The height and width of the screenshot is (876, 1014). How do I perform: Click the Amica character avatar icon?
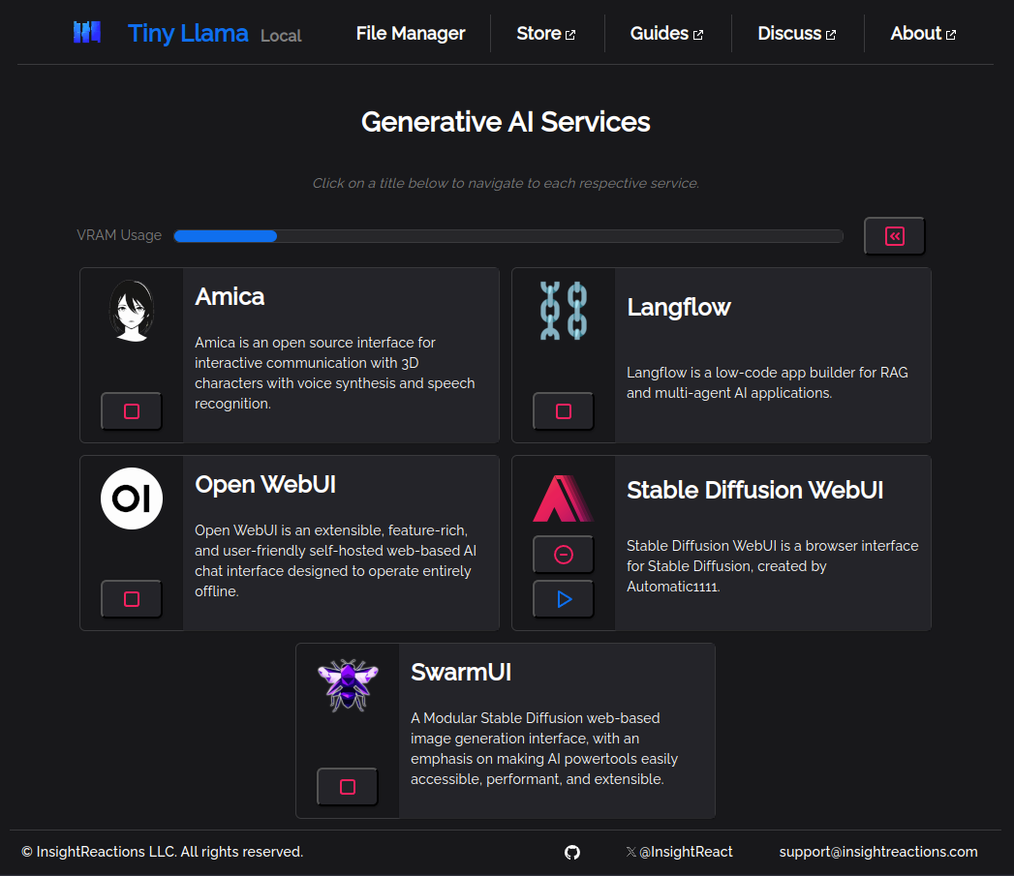point(132,311)
